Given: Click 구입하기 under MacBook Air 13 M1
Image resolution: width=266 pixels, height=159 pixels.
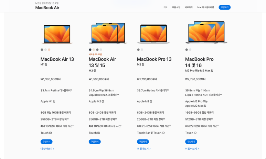Looking at the screenshot, I should [x=46, y=141].
